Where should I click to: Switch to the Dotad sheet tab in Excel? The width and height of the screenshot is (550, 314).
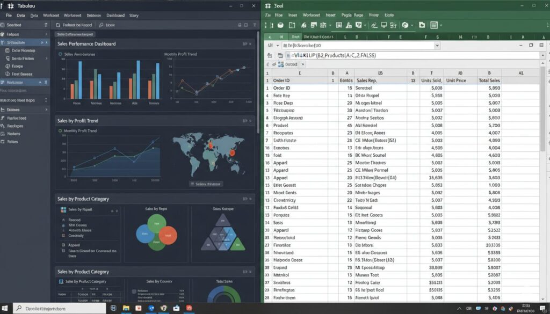[291, 64]
